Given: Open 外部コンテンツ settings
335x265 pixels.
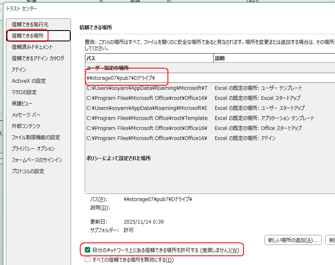Looking at the screenshot, I should 26,126.
